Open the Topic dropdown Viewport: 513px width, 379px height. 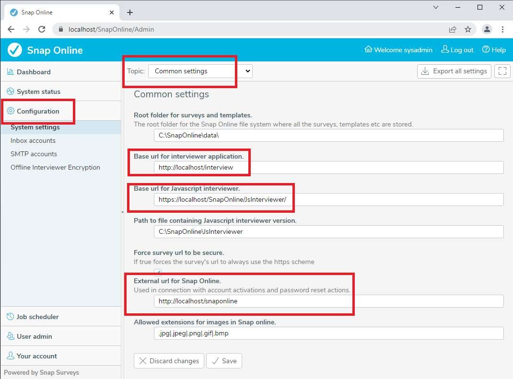coord(200,71)
